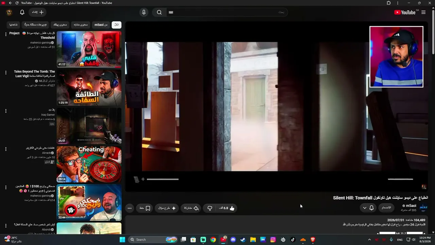The height and width of the screenshot is (245, 435).
Task: Select the 'فيديوهات محمّلة حديثًا' filter chip
Action: point(36,24)
